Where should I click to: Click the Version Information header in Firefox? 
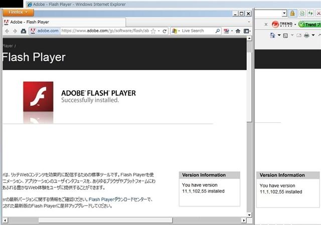[210, 175]
